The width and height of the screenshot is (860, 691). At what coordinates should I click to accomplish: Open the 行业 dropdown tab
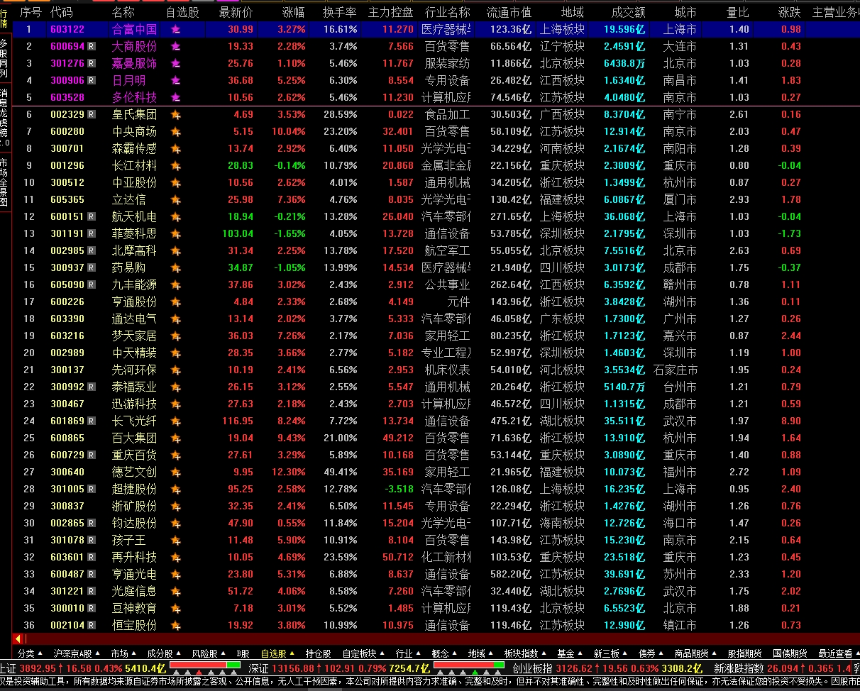[x=408, y=653]
